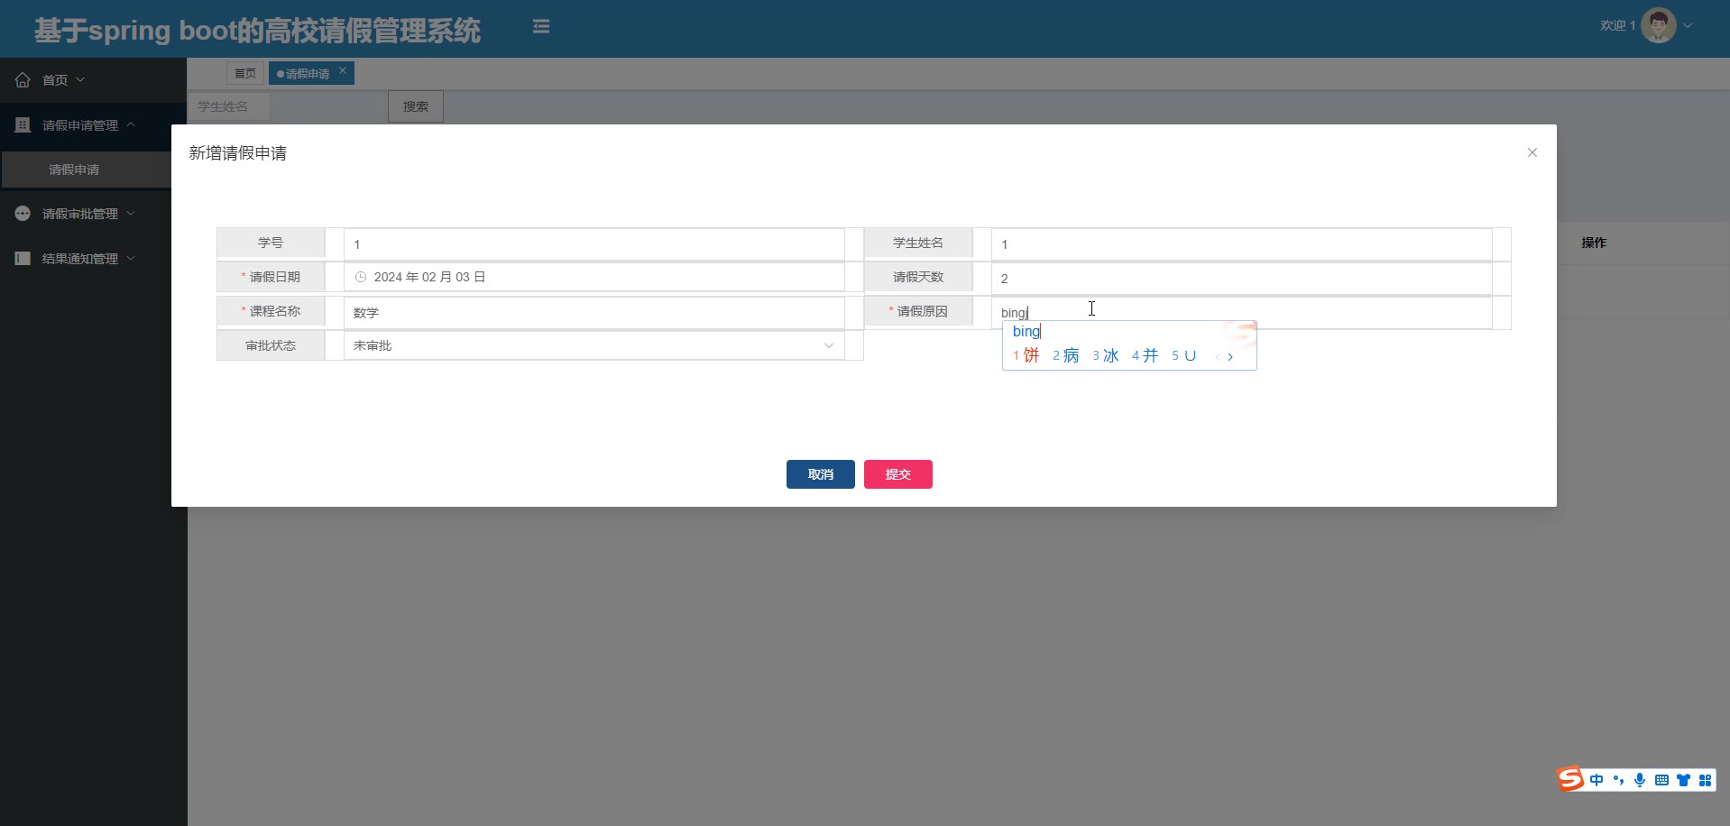The image size is (1730, 826).
Task: Close the 请假申请 tab
Action: pos(343,70)
